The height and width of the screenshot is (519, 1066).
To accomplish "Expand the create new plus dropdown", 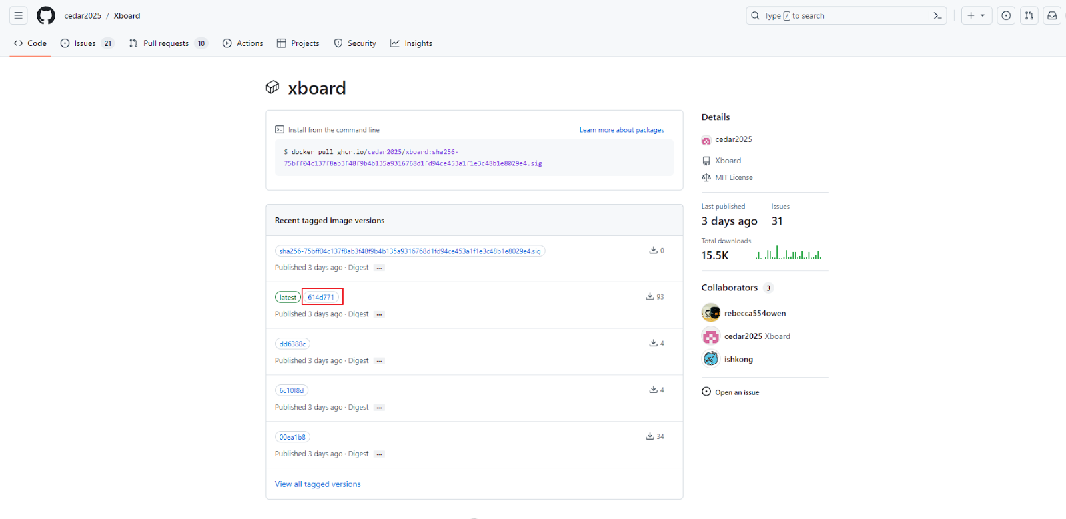I will click(x=976, y=15).
